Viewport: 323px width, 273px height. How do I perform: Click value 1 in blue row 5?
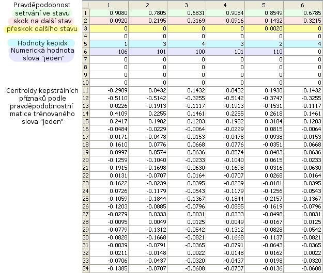[109, 44]
